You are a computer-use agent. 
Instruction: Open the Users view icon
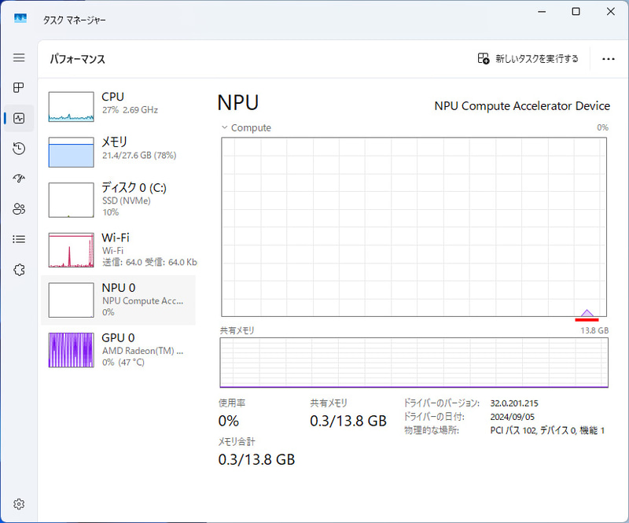click(19, 208)
